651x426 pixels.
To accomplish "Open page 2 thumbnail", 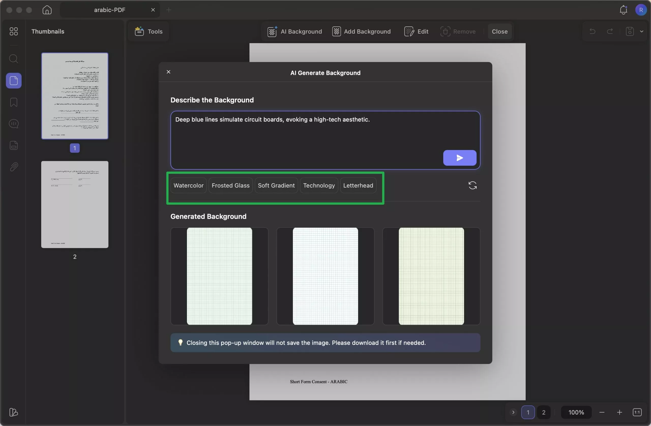I will [75, 205].
